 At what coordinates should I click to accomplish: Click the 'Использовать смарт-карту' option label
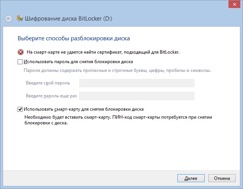83,110
